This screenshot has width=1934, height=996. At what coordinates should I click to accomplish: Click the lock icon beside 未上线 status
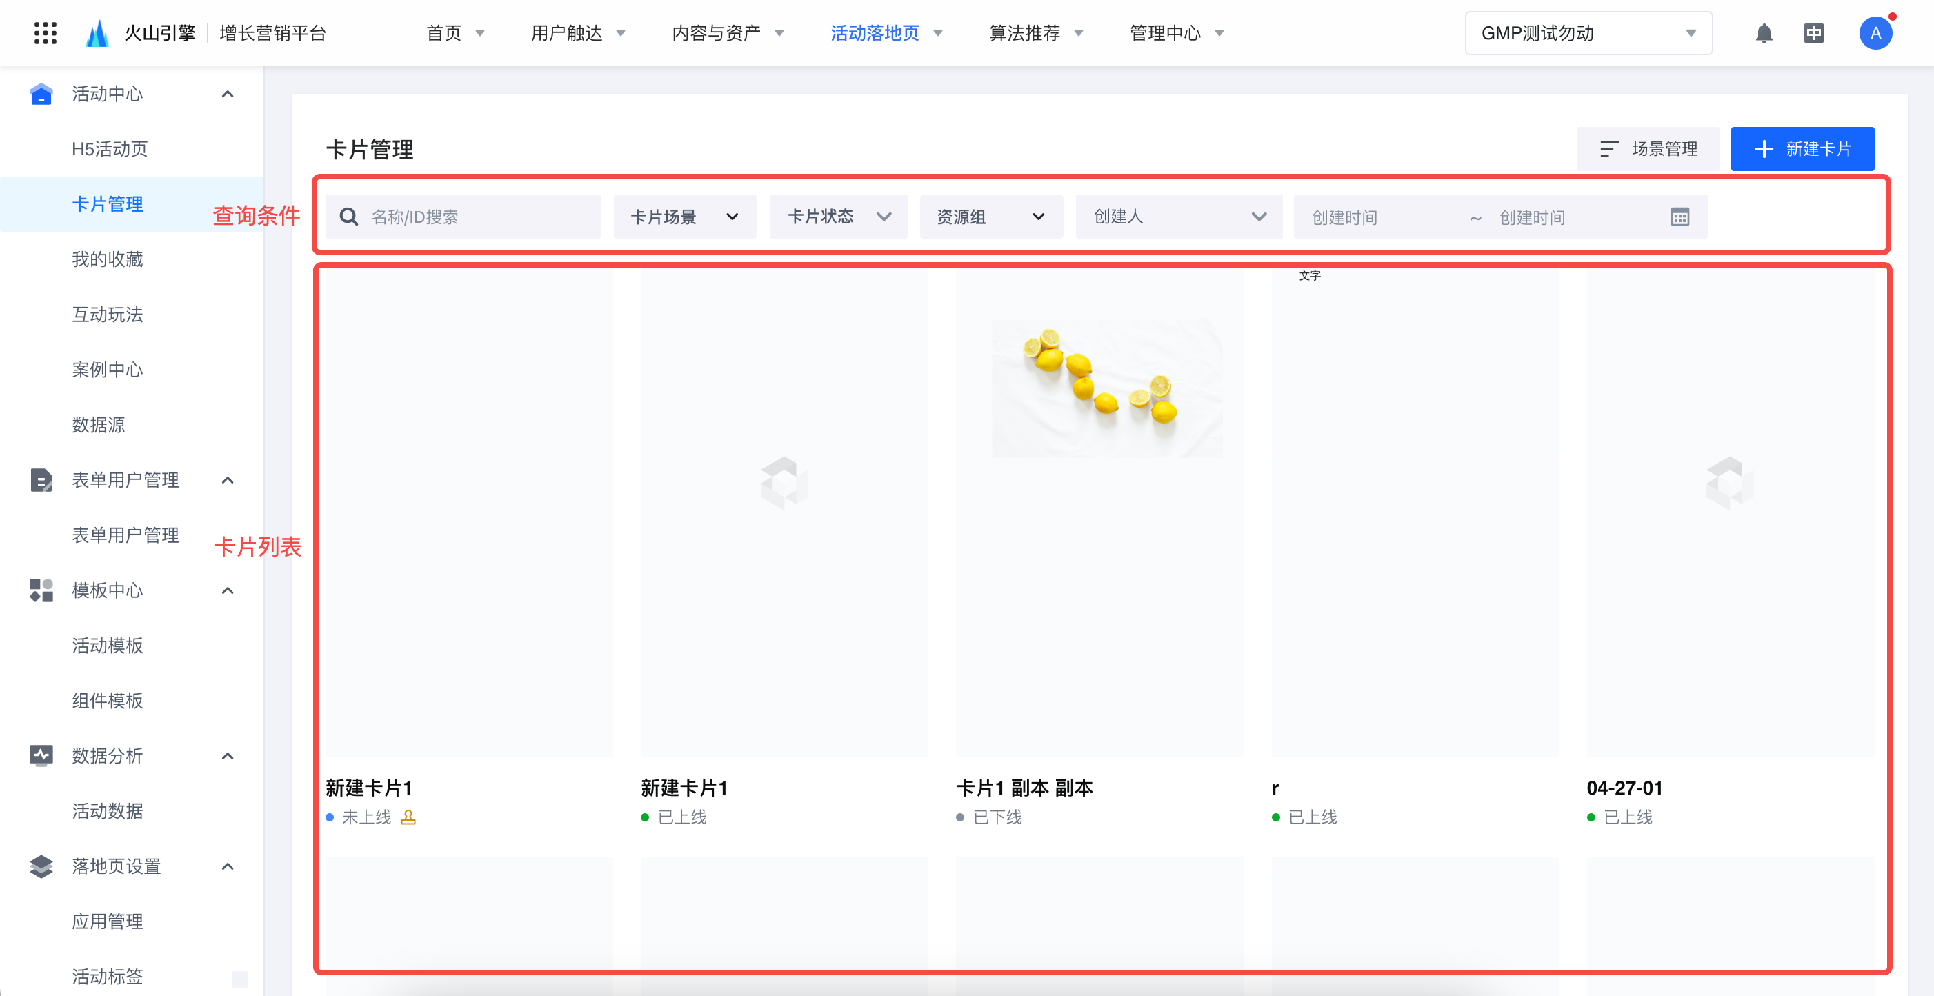coord(408,817)
